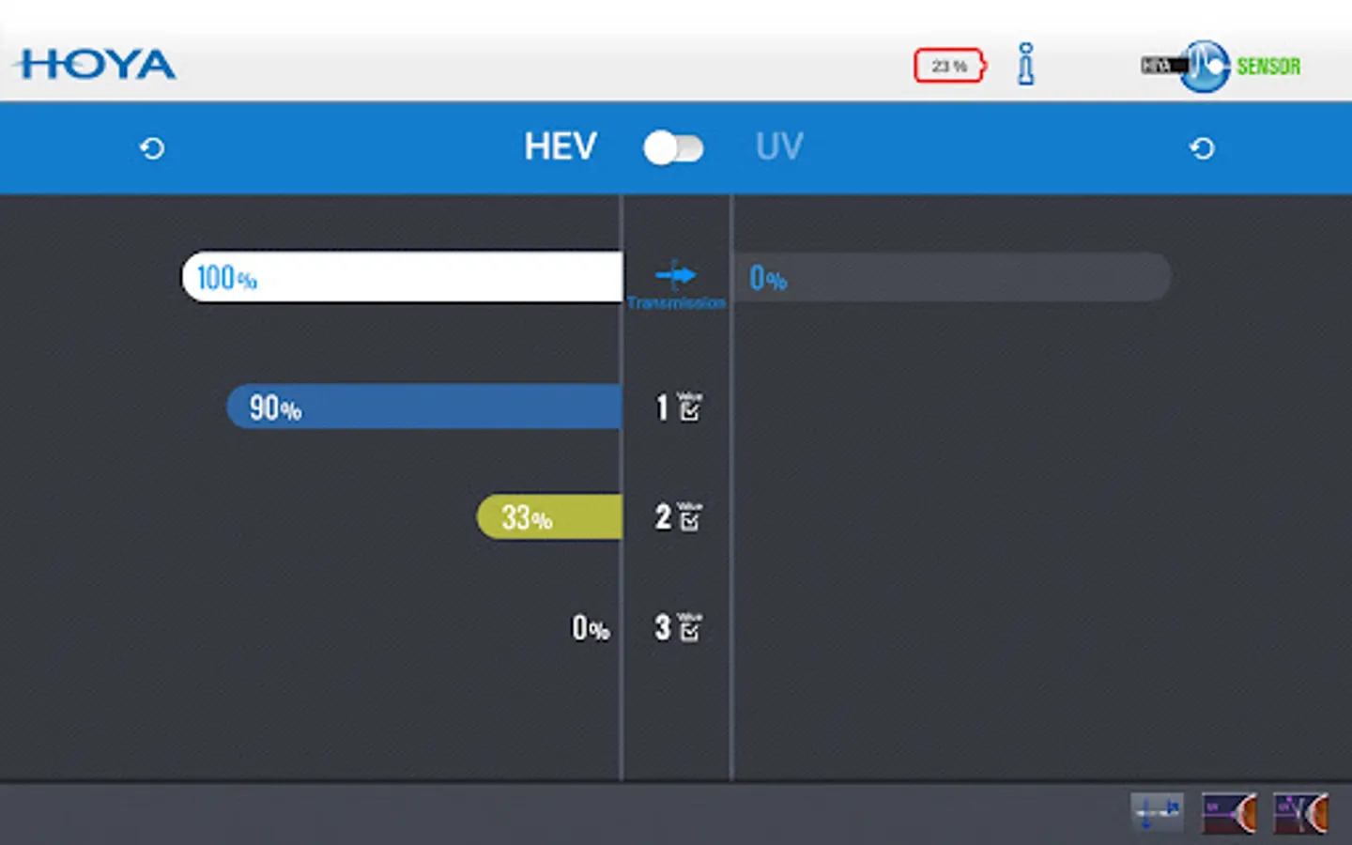Save value to slot 3 checkbox
1352x845 pixels.
point(688,627)
